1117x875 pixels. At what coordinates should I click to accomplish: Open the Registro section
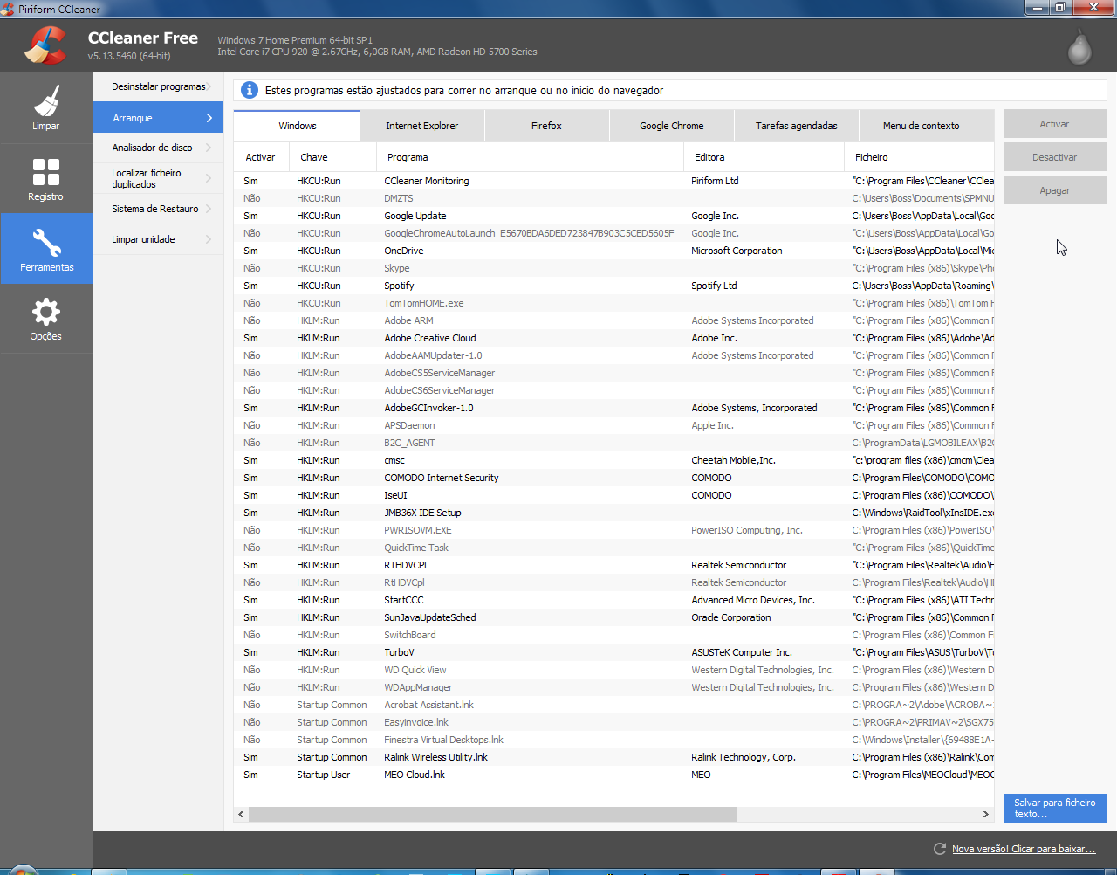[46, 178]
